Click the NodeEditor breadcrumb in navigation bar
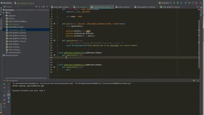Image resolution: width=204 pixels, height=115 pixels. (x=6, y=3)
